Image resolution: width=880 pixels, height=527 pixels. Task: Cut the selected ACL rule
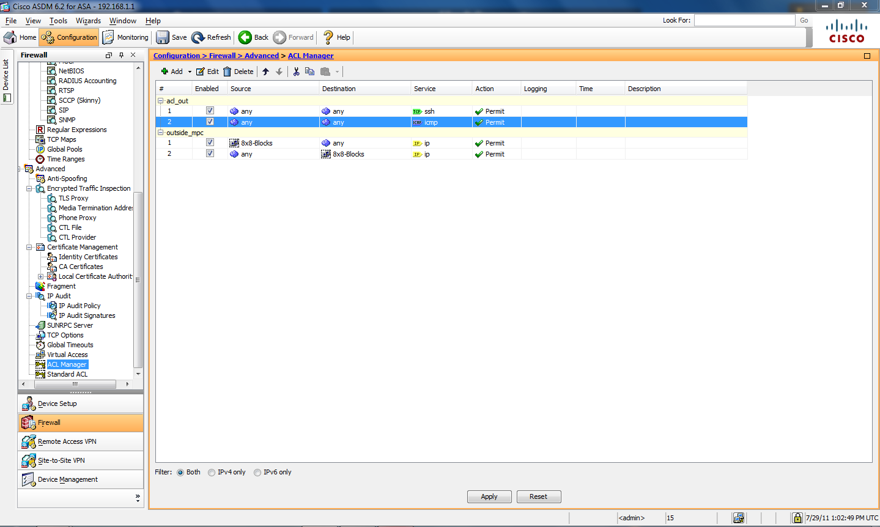[x=296, y=72]
